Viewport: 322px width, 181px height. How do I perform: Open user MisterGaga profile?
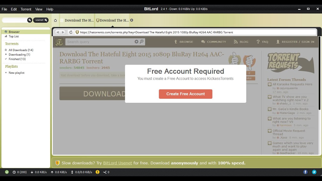click(287, 113)
